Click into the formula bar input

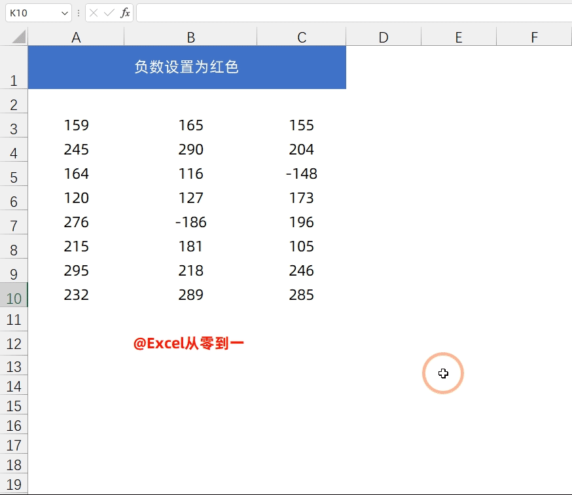354,13
